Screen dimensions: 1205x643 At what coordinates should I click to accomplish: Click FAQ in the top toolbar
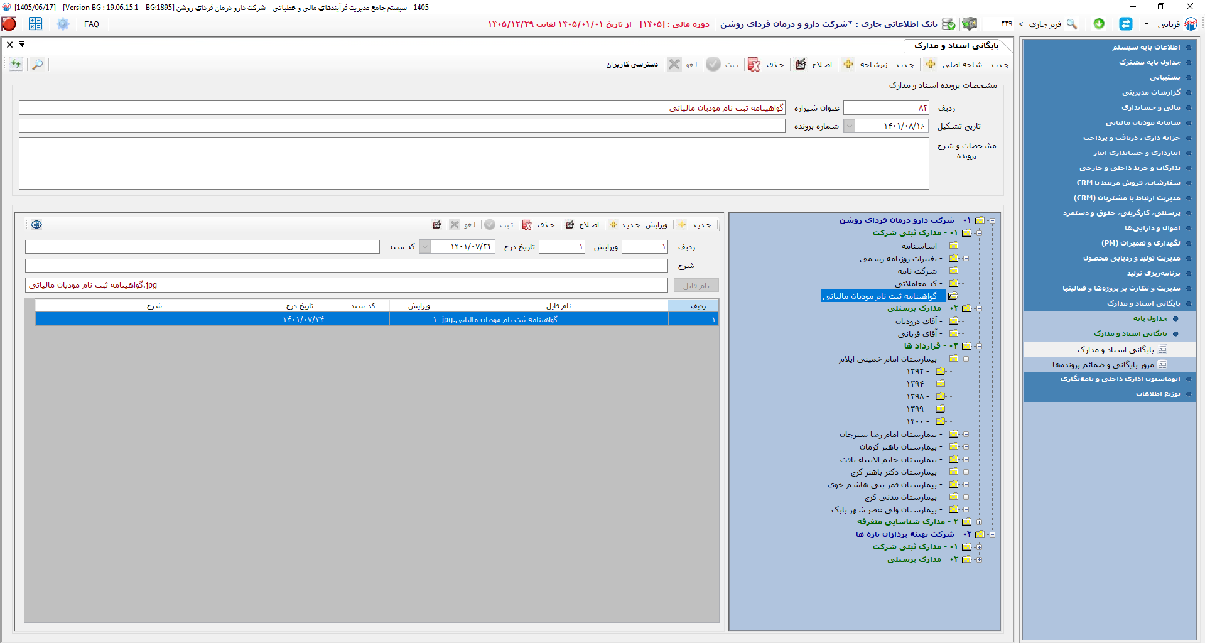(92, 24)
